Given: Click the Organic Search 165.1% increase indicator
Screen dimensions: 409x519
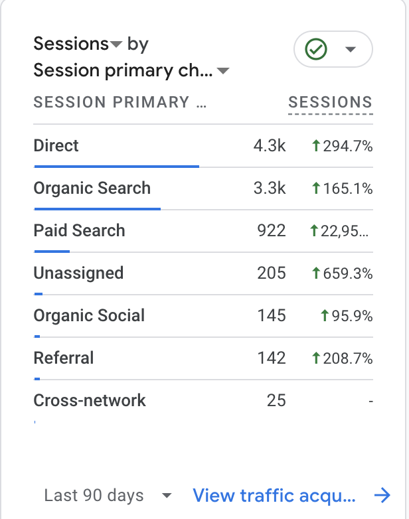Looking at the screenshot, I should [x=342, y=188].
